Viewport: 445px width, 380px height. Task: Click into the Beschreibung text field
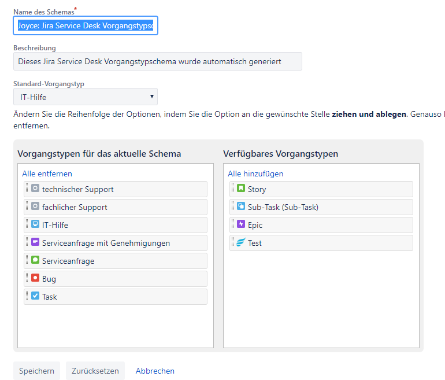(x=158, y=61)
